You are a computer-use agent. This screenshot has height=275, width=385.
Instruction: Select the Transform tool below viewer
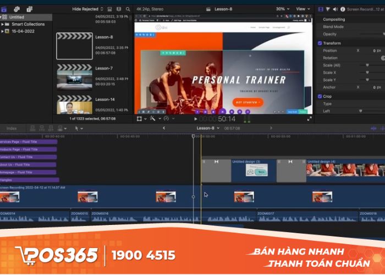coord(139,119)
